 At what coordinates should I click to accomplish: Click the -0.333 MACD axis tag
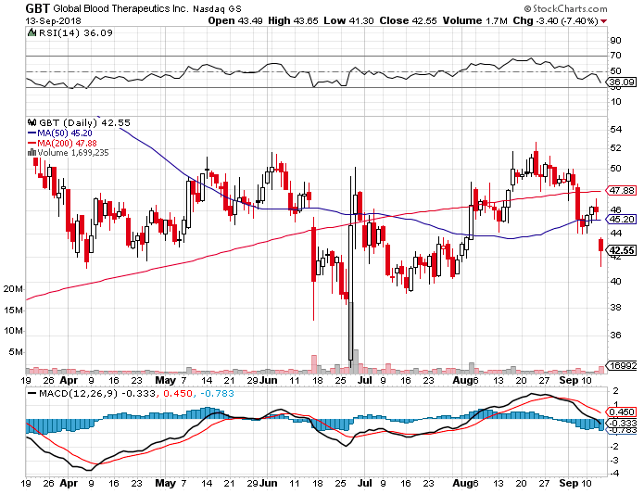(x=622, y=423)
